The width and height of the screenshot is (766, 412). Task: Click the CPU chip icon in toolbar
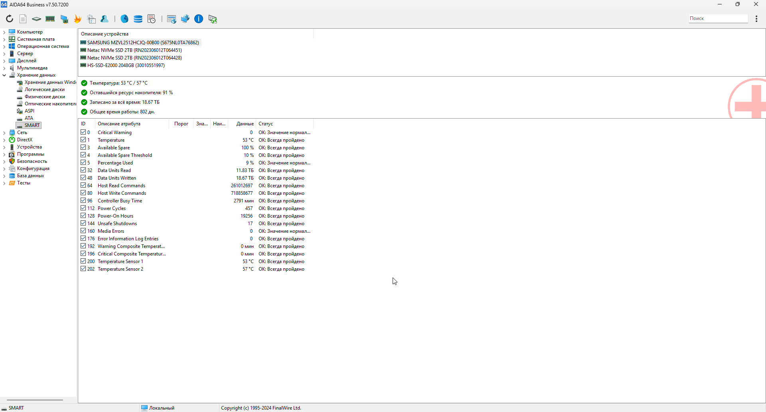[36, 19]
